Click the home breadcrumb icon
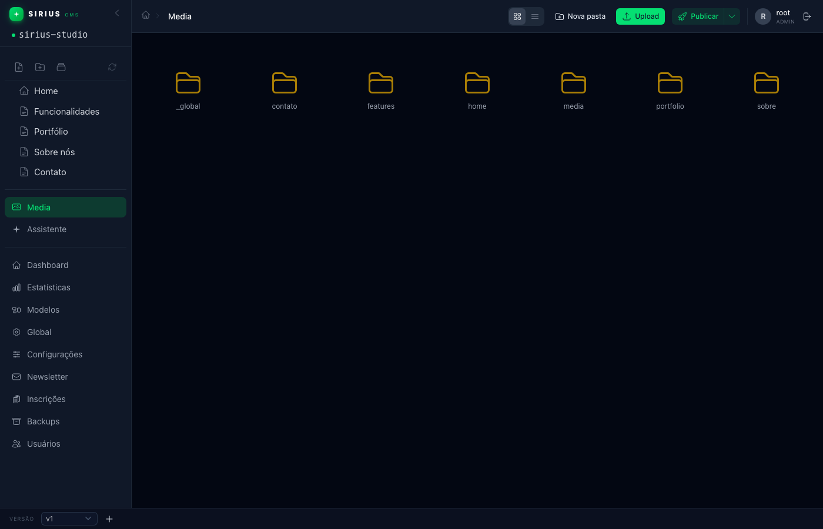Viewport: 823px width, 529px height. (146, 15)
